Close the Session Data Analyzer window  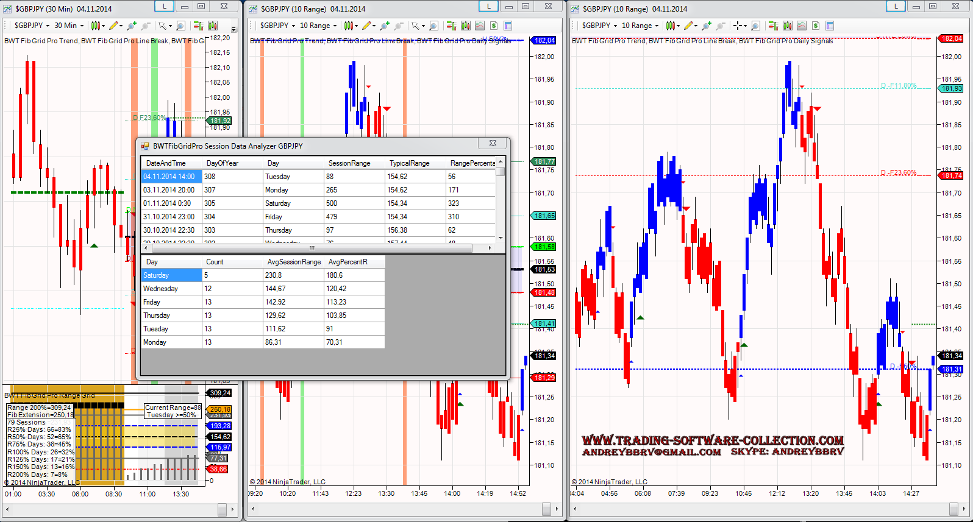pyautogui.click(x=493, y=144)
